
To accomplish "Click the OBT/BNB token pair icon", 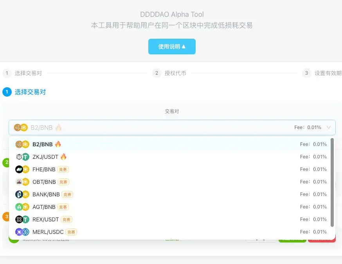I will tap(22, 182).
